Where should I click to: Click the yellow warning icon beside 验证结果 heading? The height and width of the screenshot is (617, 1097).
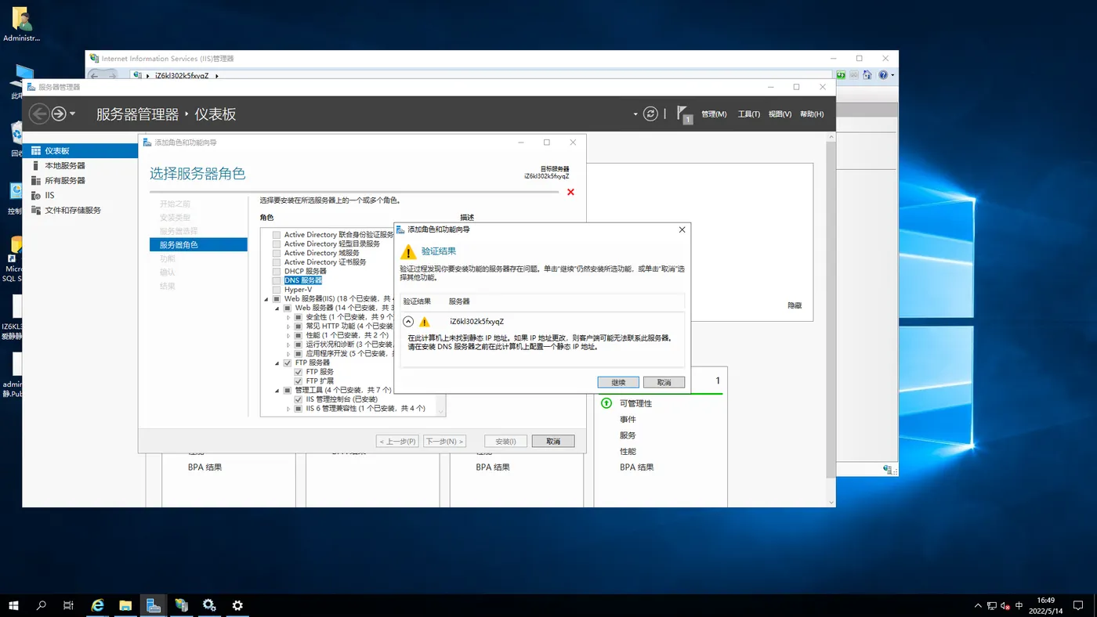[408, 251]
